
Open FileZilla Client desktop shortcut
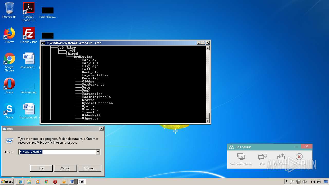coord(29,35)
